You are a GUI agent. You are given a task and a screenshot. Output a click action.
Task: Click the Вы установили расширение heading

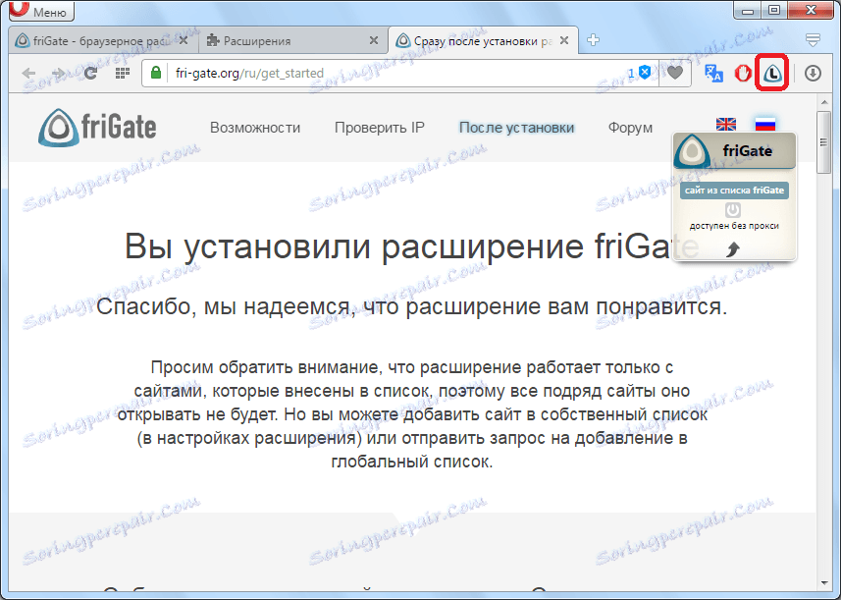(412, 246)
